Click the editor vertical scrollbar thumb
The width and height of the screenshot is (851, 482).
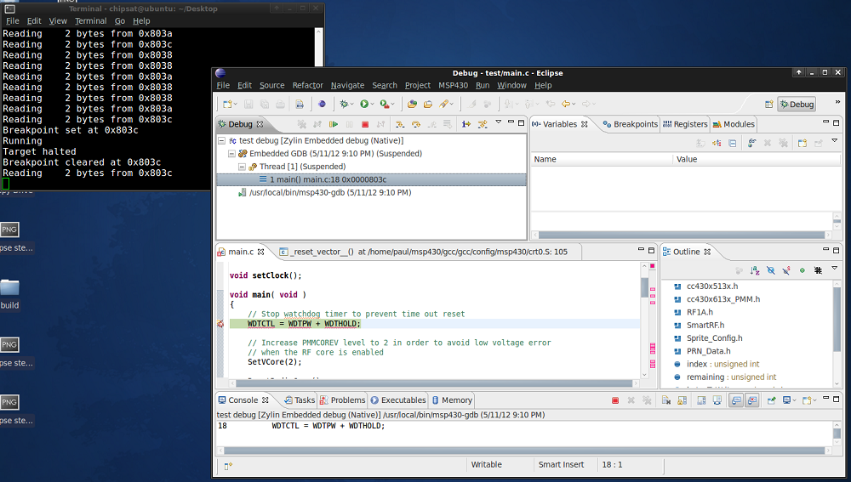[645, 287]
